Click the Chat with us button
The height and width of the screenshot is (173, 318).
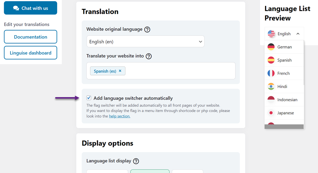(x=30, y=8)
